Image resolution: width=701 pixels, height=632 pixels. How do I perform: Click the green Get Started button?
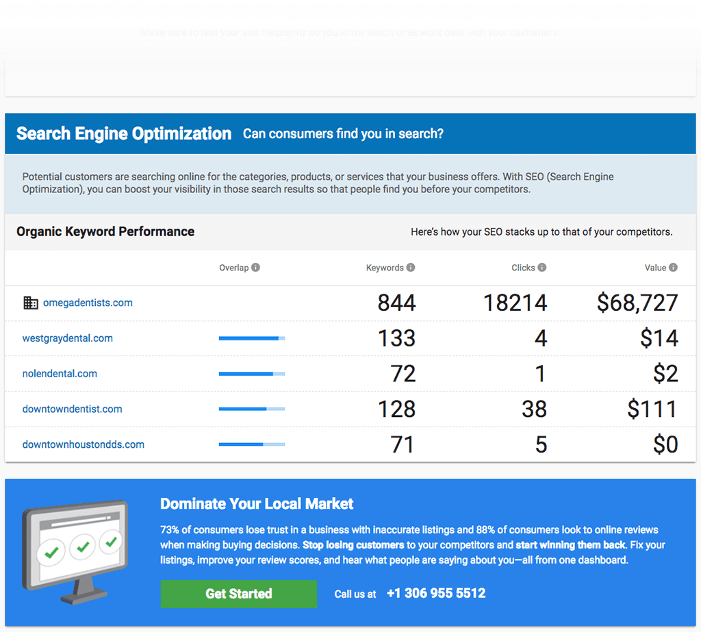pos(239,594)
